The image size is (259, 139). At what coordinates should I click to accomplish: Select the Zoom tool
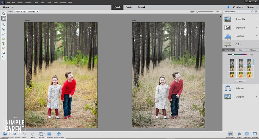(x=4, y=14)
